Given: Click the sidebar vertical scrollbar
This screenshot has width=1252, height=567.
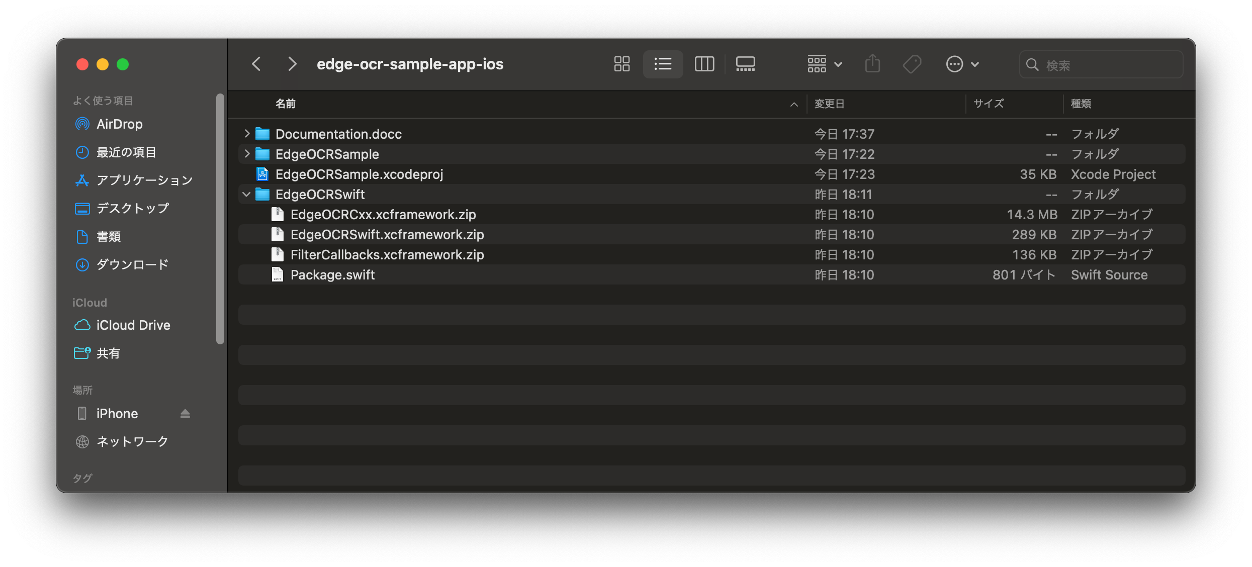Looking at the screenshot, I should coord(220,219).
